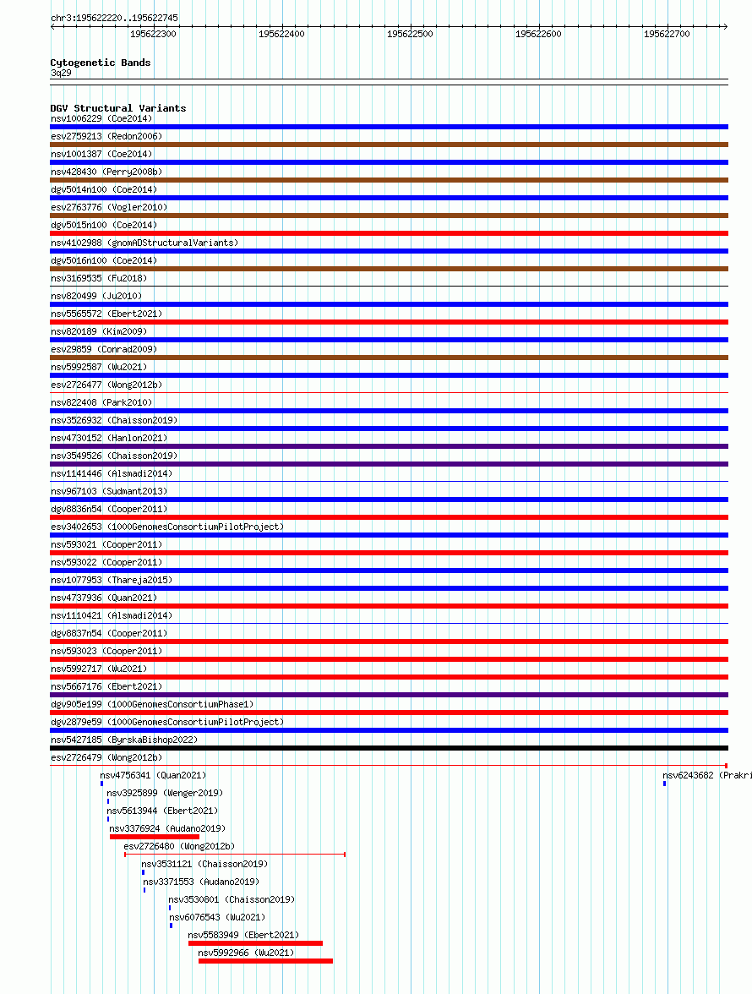Select the nsv967103 (Sudmant2013) label
Image resolution: width=752 pixels, height=994 pixels.
pyautogui.click(x=109, y=491)
